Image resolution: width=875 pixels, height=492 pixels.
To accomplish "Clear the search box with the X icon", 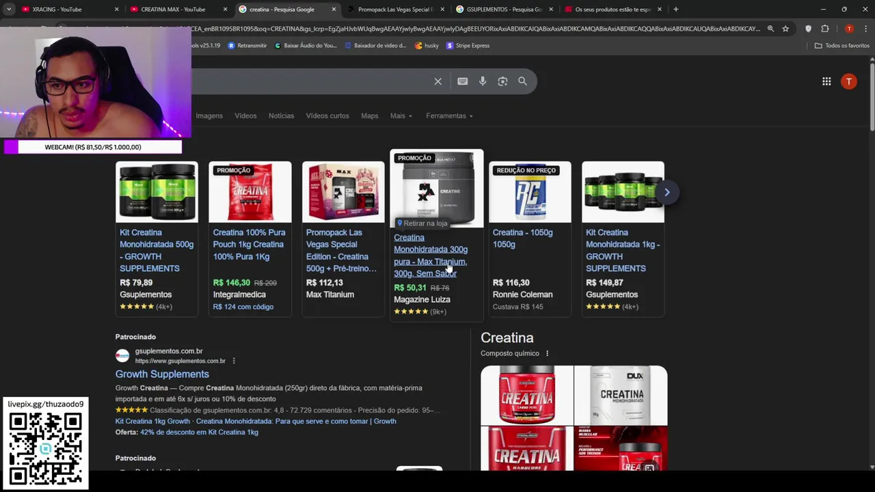I will pos(438,81).
